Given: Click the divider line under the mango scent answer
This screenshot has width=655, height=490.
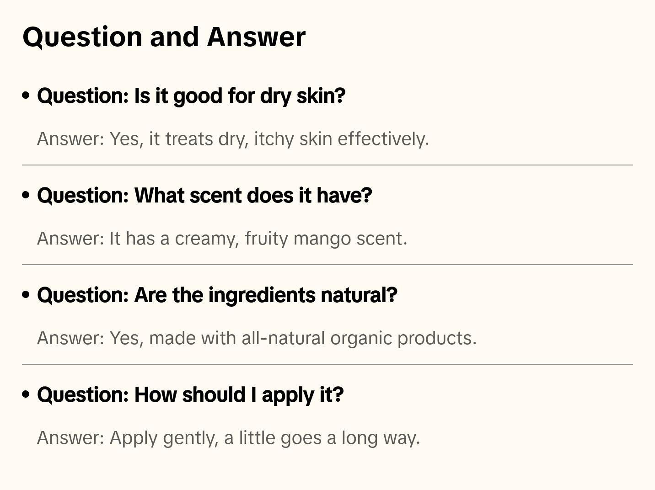Looking at the screenshot, I should tap(327, 265).
